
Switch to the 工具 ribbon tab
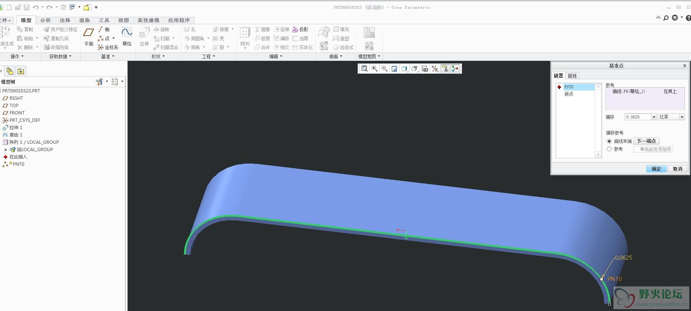104,21
